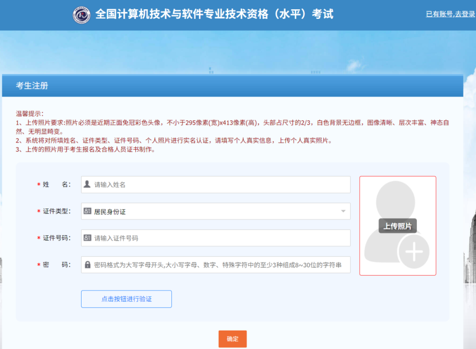The image size is (476, 349).
Task: Click the page title 全国计算机技术与软件专业技术资格（水平）考试
Action: [x=214, y=14]
